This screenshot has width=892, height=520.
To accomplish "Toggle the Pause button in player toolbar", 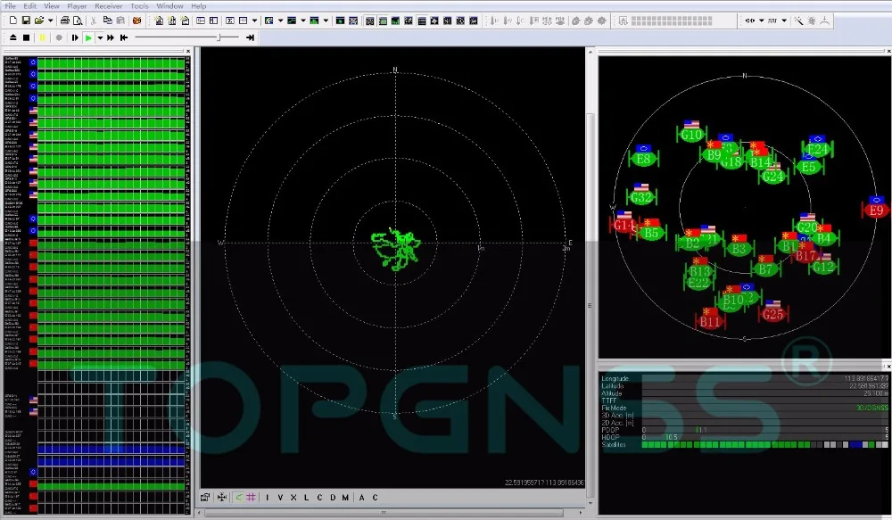I will [x=42, y=37].
